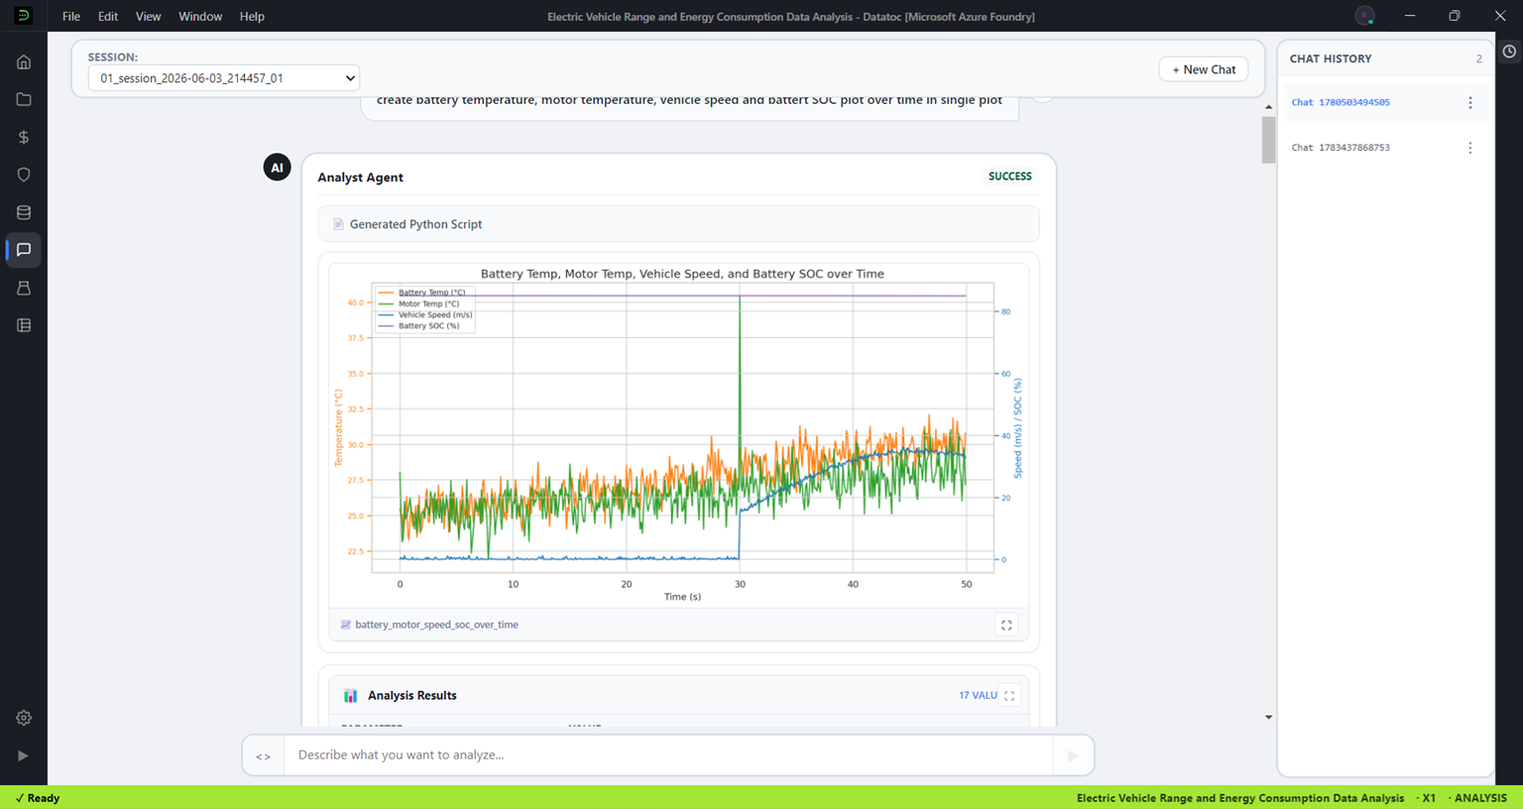
Task: Open the database icon in sidebar
Action: [x=24, y=212]
